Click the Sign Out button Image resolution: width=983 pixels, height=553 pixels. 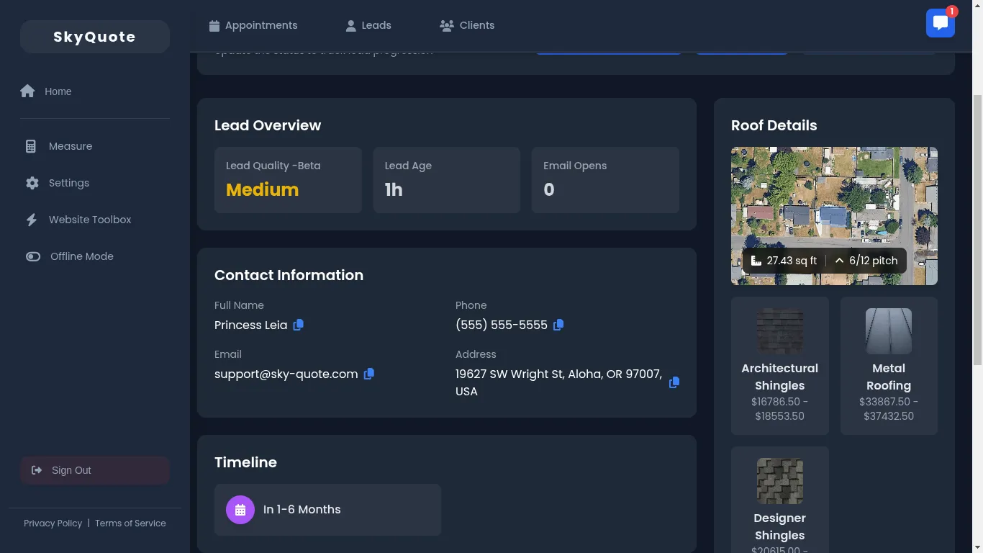click(95, 470)
